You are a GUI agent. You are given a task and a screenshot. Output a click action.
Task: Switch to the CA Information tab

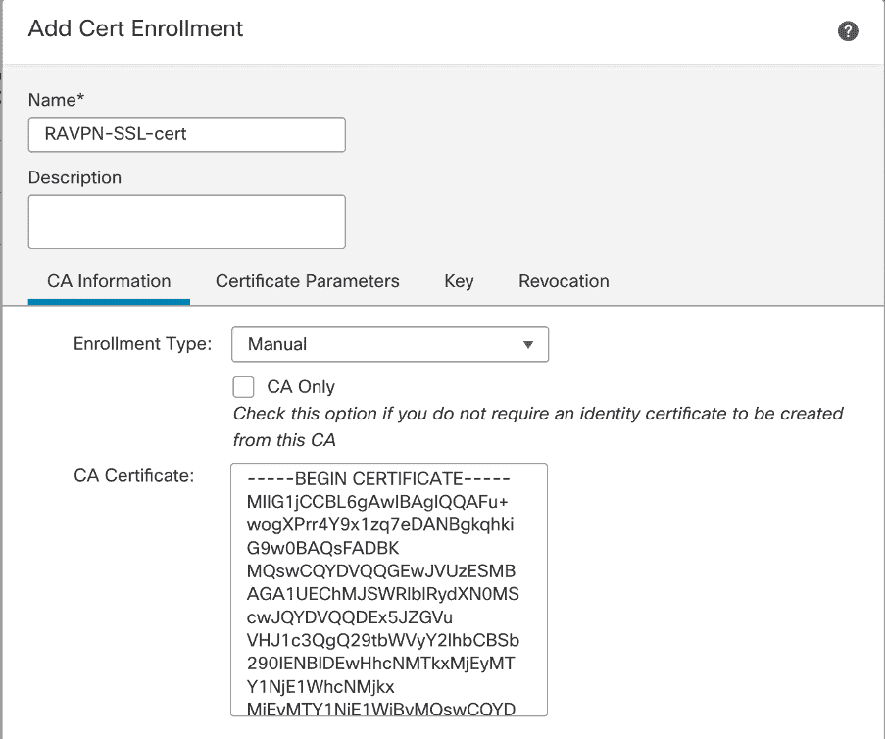(x=109, y=281)
